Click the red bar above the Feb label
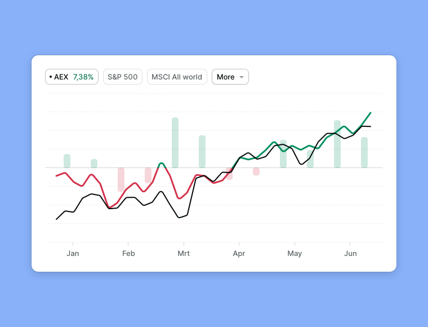This screenshot has height=327, width=428. (x=121, y=179)
